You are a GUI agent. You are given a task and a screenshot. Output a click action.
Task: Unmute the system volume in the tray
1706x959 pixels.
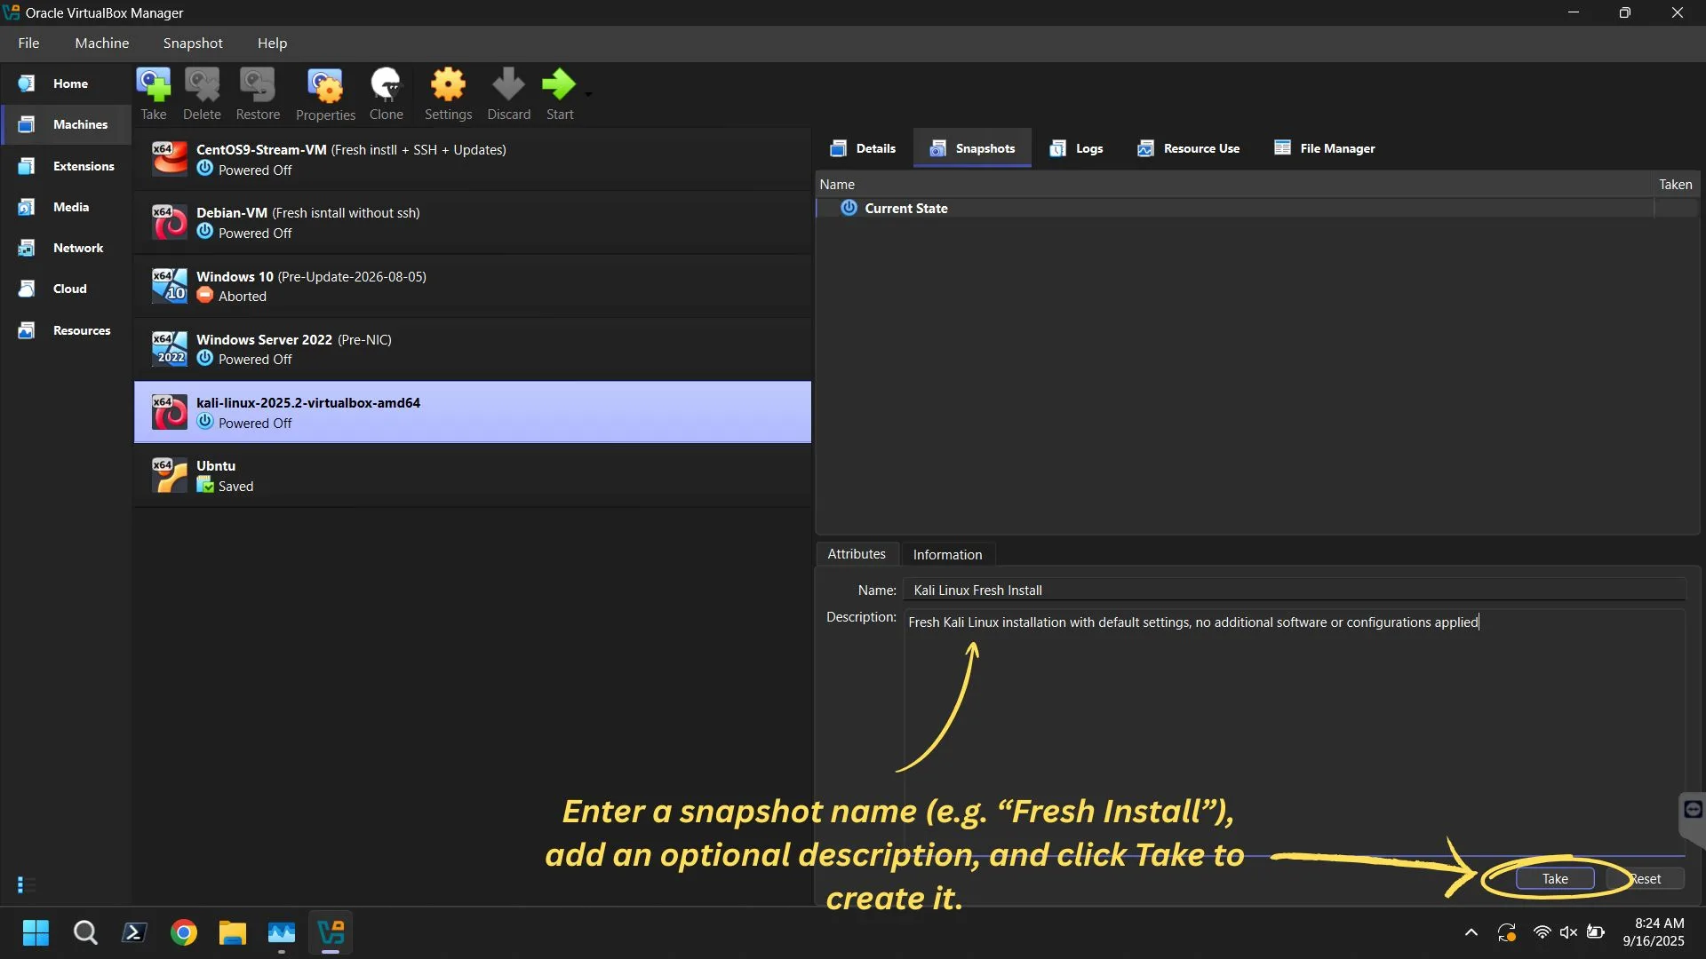click(x=1568, y=932)
